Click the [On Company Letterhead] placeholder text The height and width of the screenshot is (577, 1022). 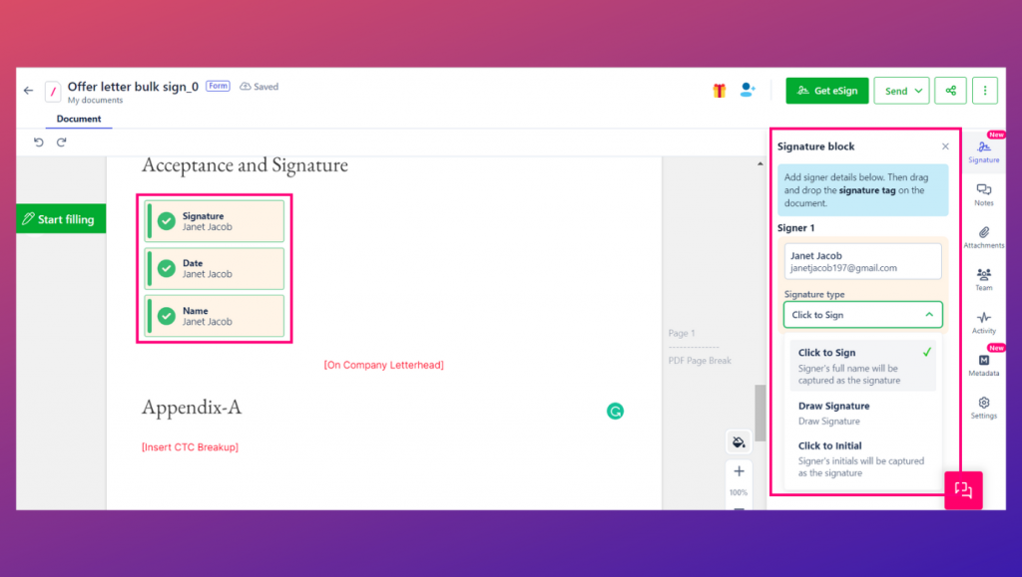[384, 365]
